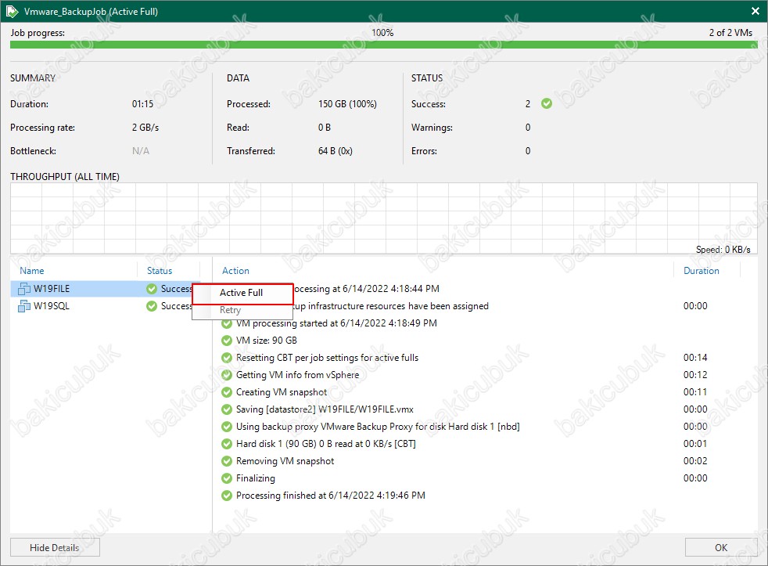768x566 pixels.
Task: Click the 00:12 duration for Getting VM info
Action: point(695,375)
